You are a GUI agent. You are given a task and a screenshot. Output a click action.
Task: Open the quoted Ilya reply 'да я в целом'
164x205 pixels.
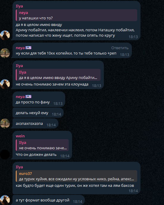coord(58,75)
